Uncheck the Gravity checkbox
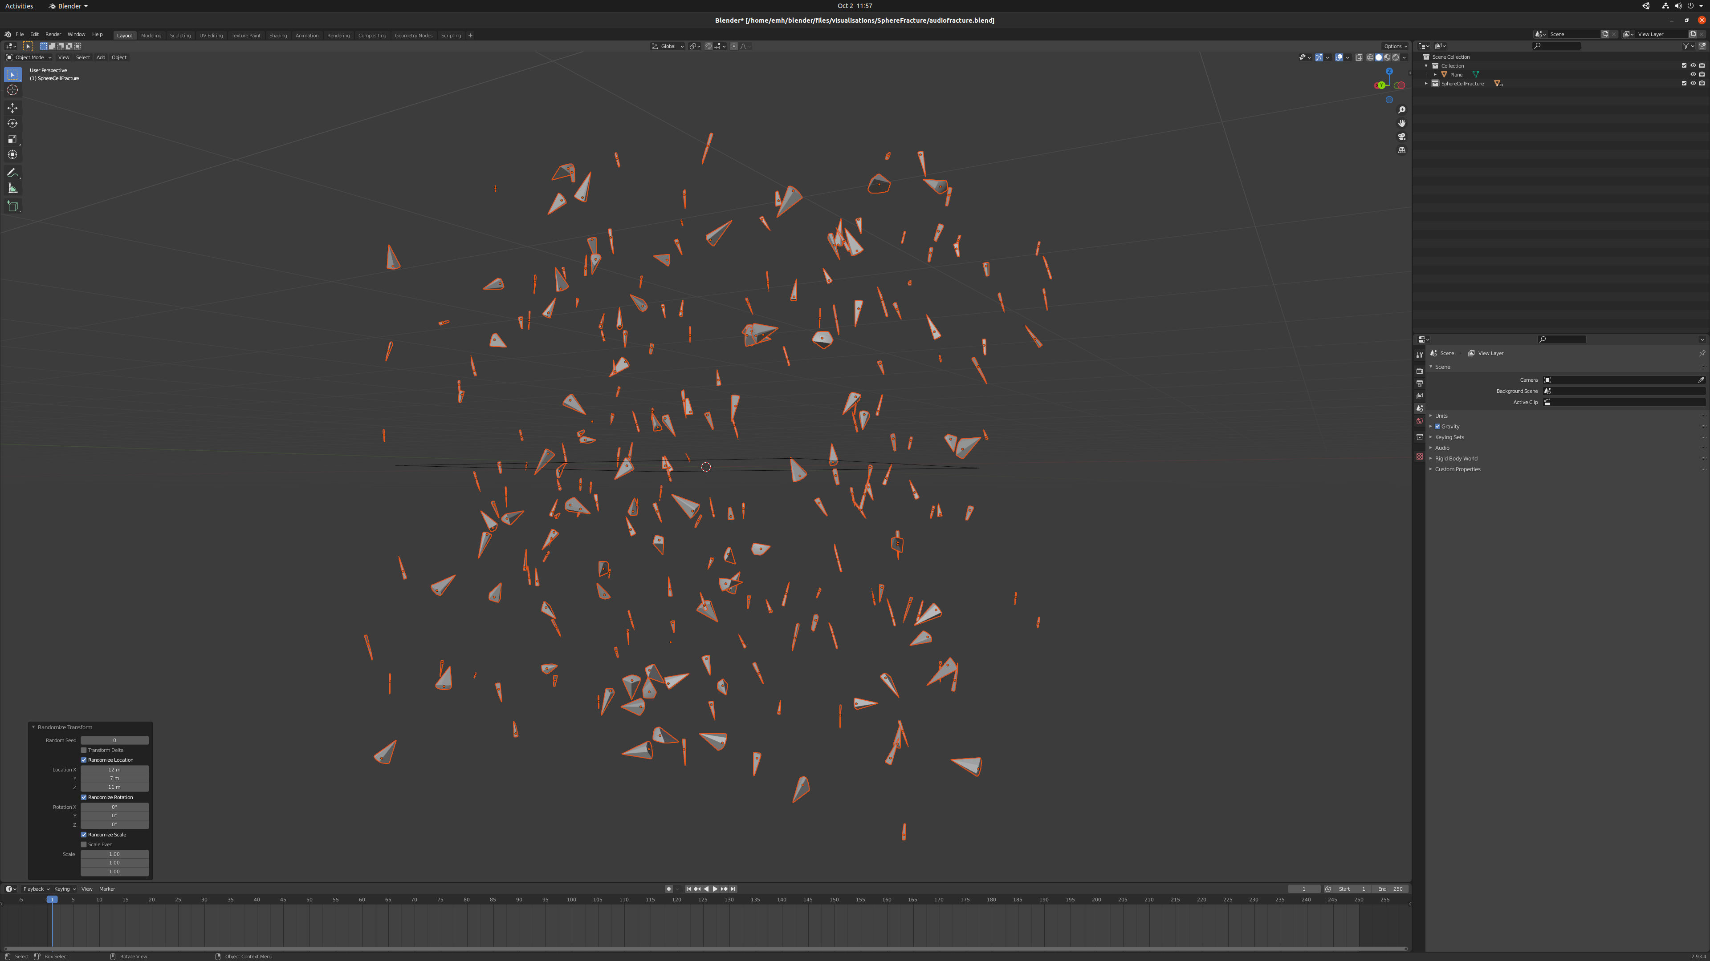 [x=1438, y=427]
